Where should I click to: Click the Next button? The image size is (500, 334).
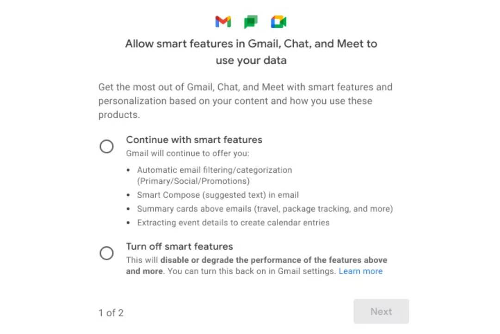381,311
